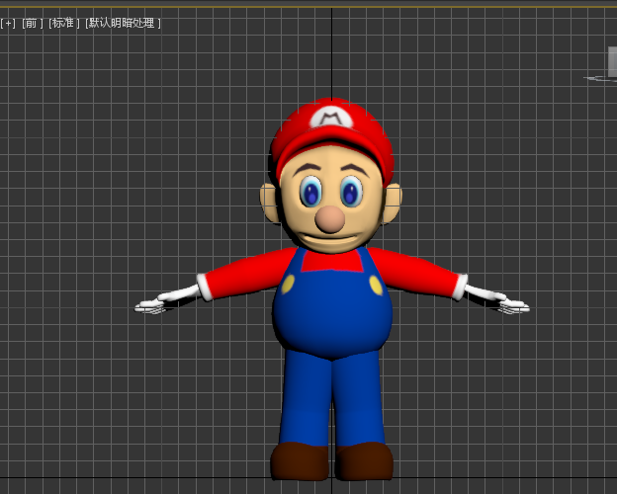Select Mario's blue eye on the screen's right
The height and width of the screenshot is (494, 617).
(x=352, y=191)
